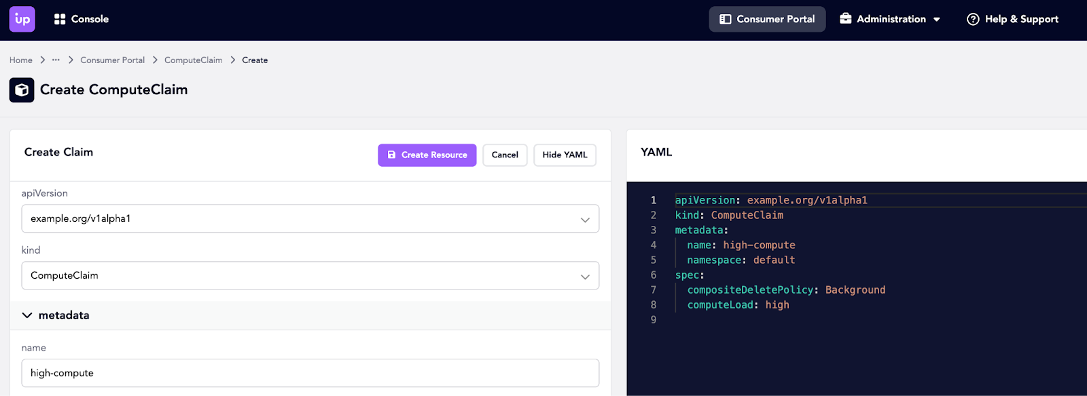Click Hide YAML button
1087x396 pixels.
point(565,155)
